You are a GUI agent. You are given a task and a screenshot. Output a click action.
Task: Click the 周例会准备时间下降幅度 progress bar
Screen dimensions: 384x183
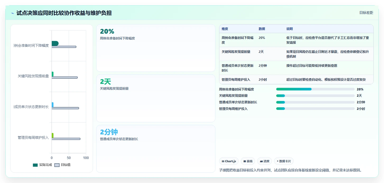(315, 89)
